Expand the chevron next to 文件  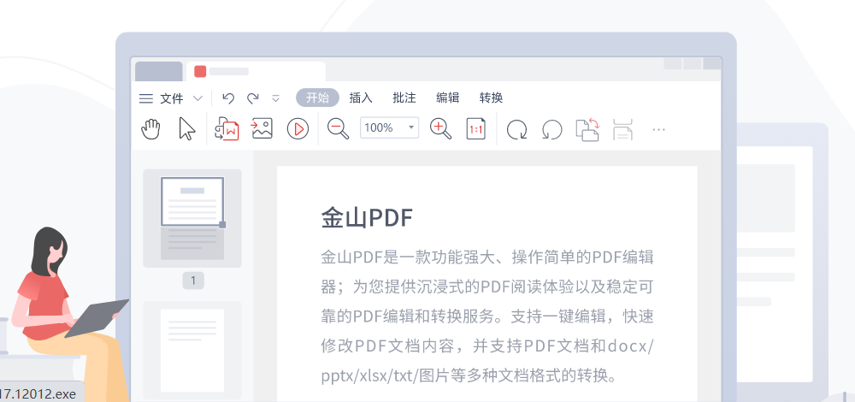click(198, 98)
